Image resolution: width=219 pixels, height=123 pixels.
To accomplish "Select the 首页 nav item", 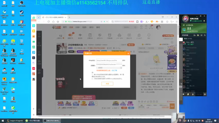I will 65,27.
